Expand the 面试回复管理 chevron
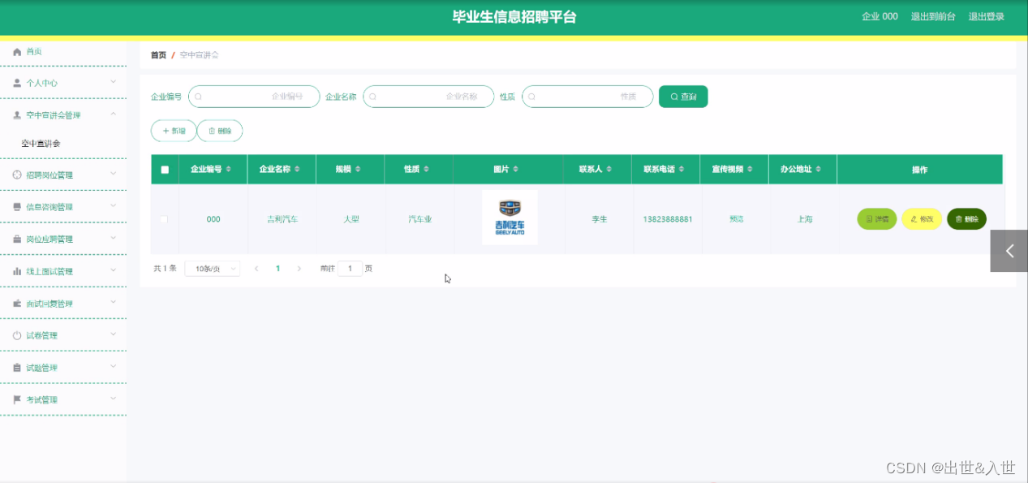Image resolution: width=1028 pixels, height=483 pixels. click(114, 303)
